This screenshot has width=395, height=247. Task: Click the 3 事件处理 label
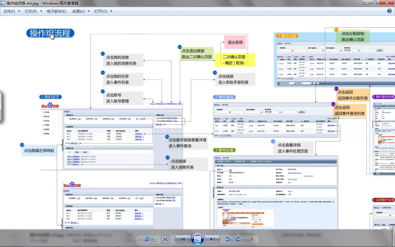(x=224, y=150)
